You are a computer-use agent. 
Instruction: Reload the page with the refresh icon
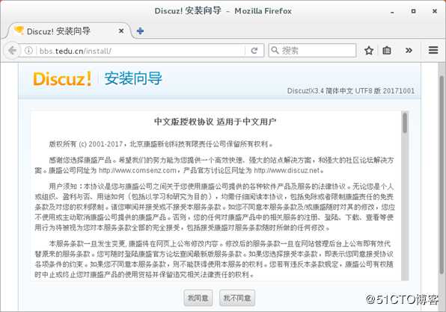pyautogui.click(x=254, y=51)
